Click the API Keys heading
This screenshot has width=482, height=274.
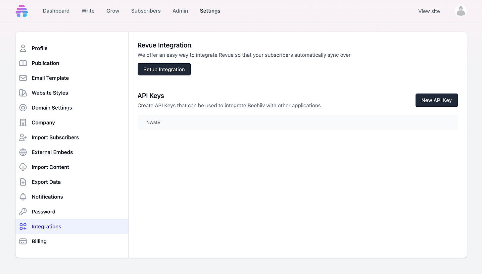(x=151, y=96)
